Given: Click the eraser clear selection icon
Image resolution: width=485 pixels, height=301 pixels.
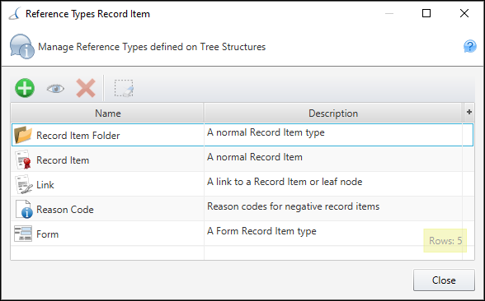Looking at the screenshot, I should tap(124, 89).
